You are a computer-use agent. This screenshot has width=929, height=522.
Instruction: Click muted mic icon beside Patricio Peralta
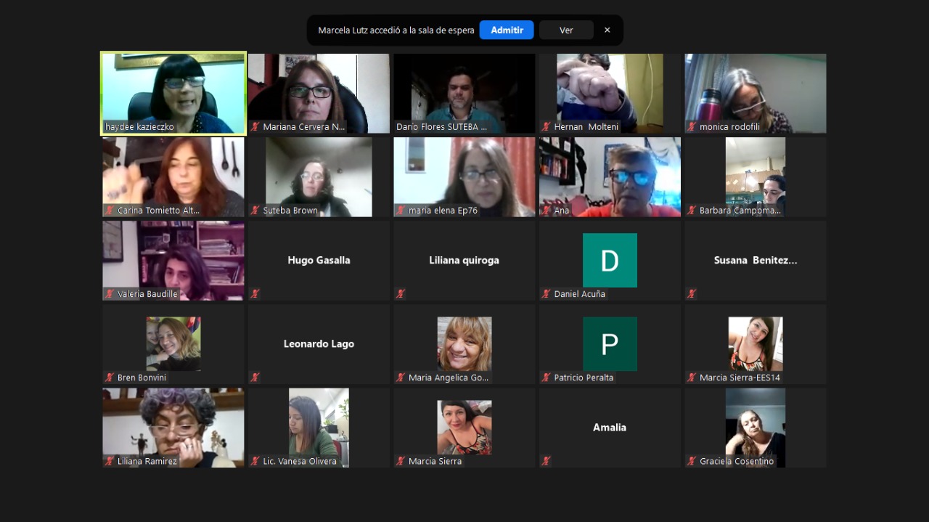click(x=546, y=378)
